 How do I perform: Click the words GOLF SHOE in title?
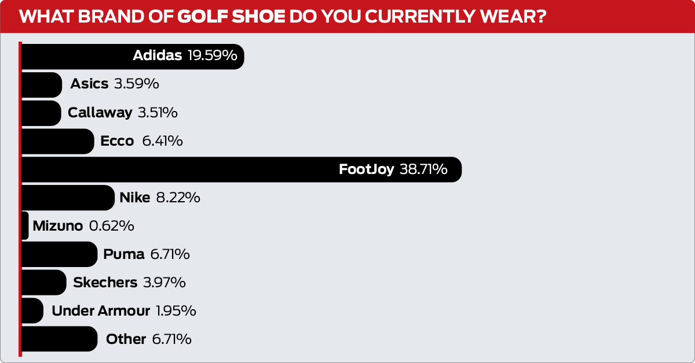[x=231, y=16]
